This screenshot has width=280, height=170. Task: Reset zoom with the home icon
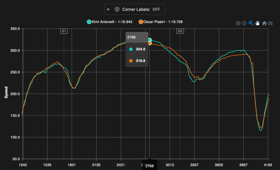(264, 23)
